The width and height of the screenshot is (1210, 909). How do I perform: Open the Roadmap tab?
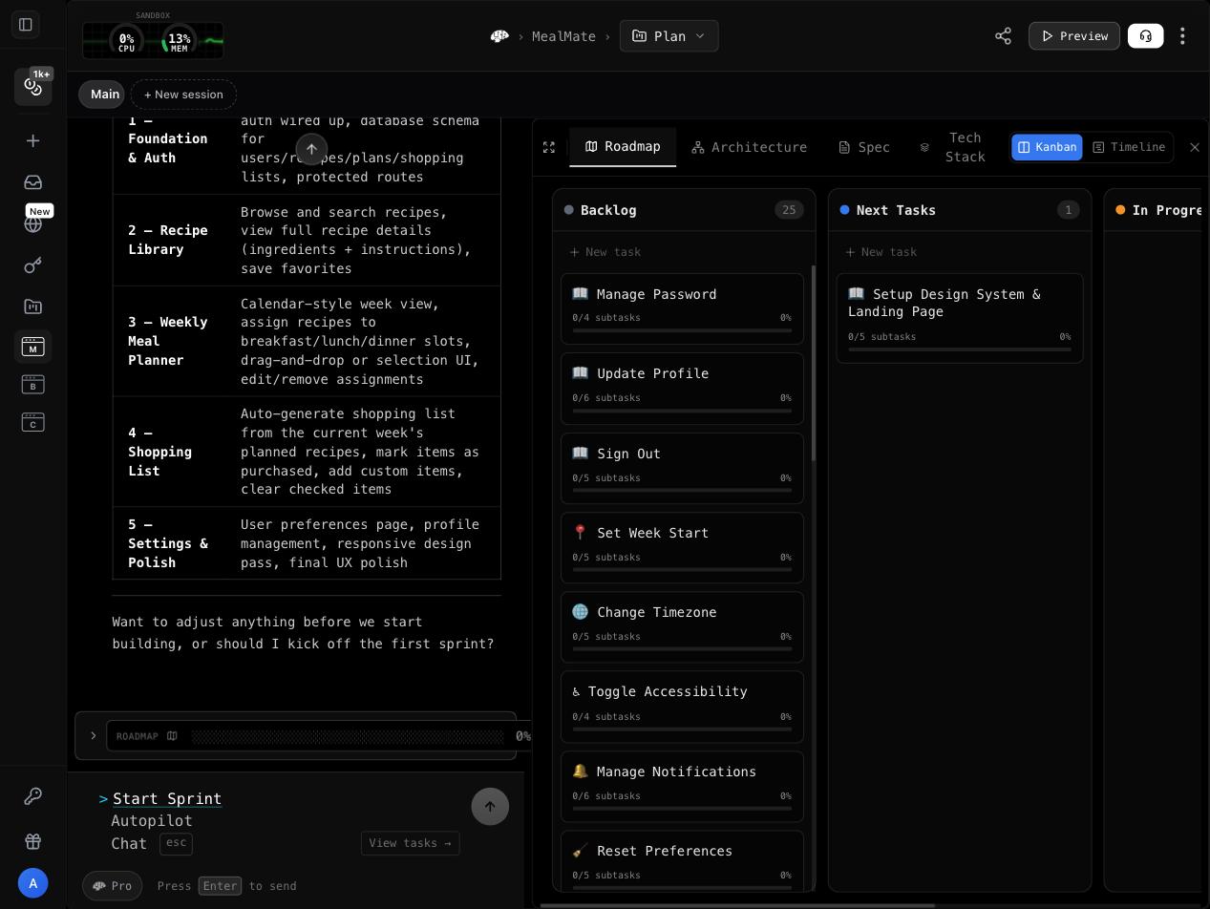tap(623, 146)
